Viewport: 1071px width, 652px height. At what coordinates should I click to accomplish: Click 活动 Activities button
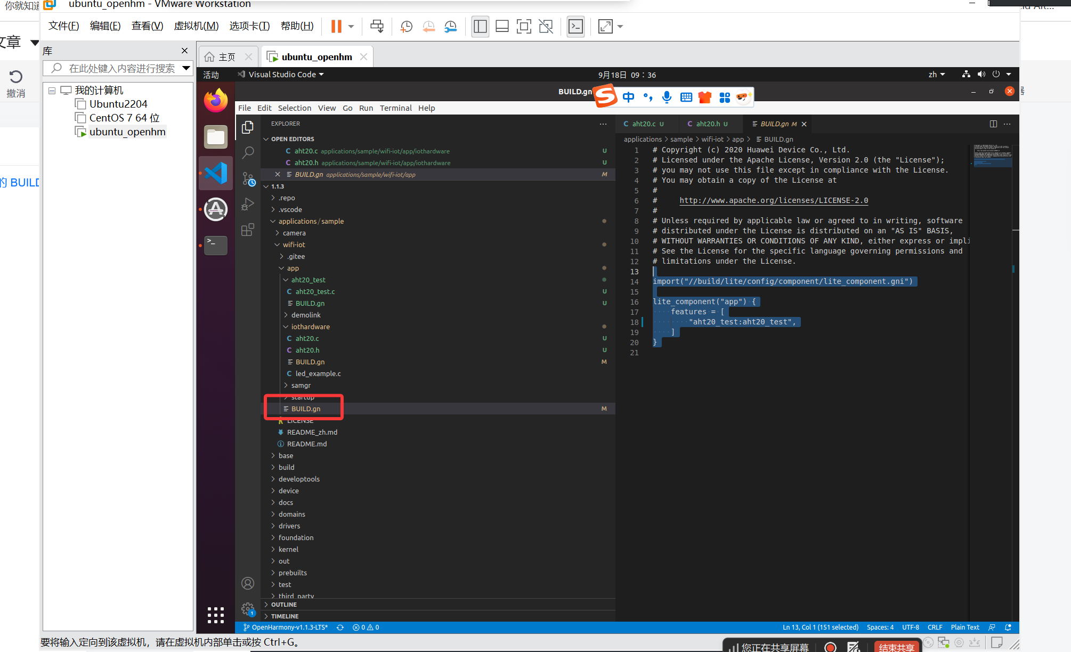point(211,75)
